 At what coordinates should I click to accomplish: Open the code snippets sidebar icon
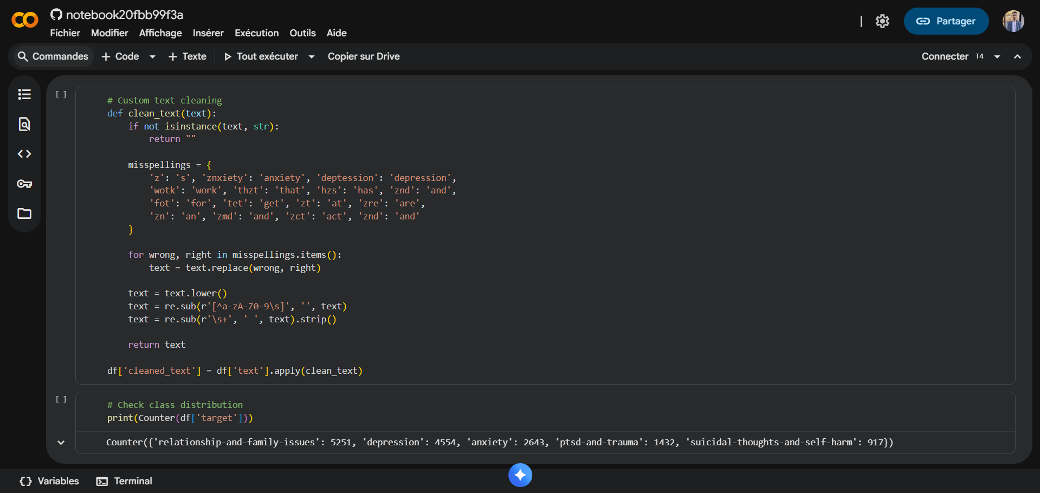coord(24,154)
